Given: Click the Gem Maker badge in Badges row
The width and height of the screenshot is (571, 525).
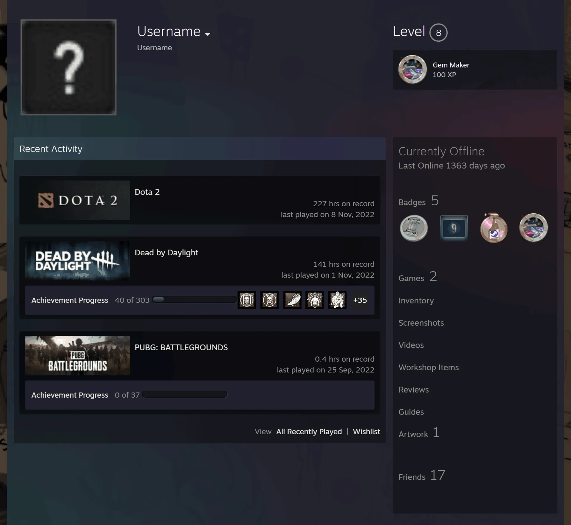Looking at the screenshot, I should point(534,228).
